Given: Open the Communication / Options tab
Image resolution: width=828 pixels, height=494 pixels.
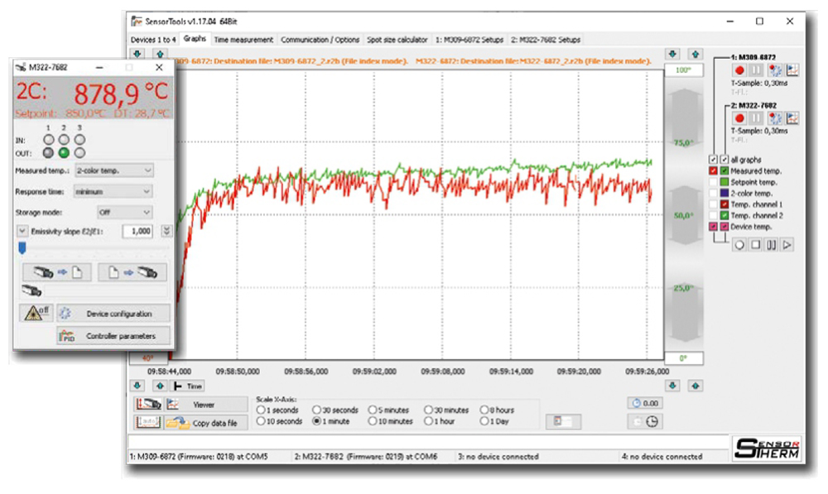Looking at the screenshot, I should [x=320, y=39].
